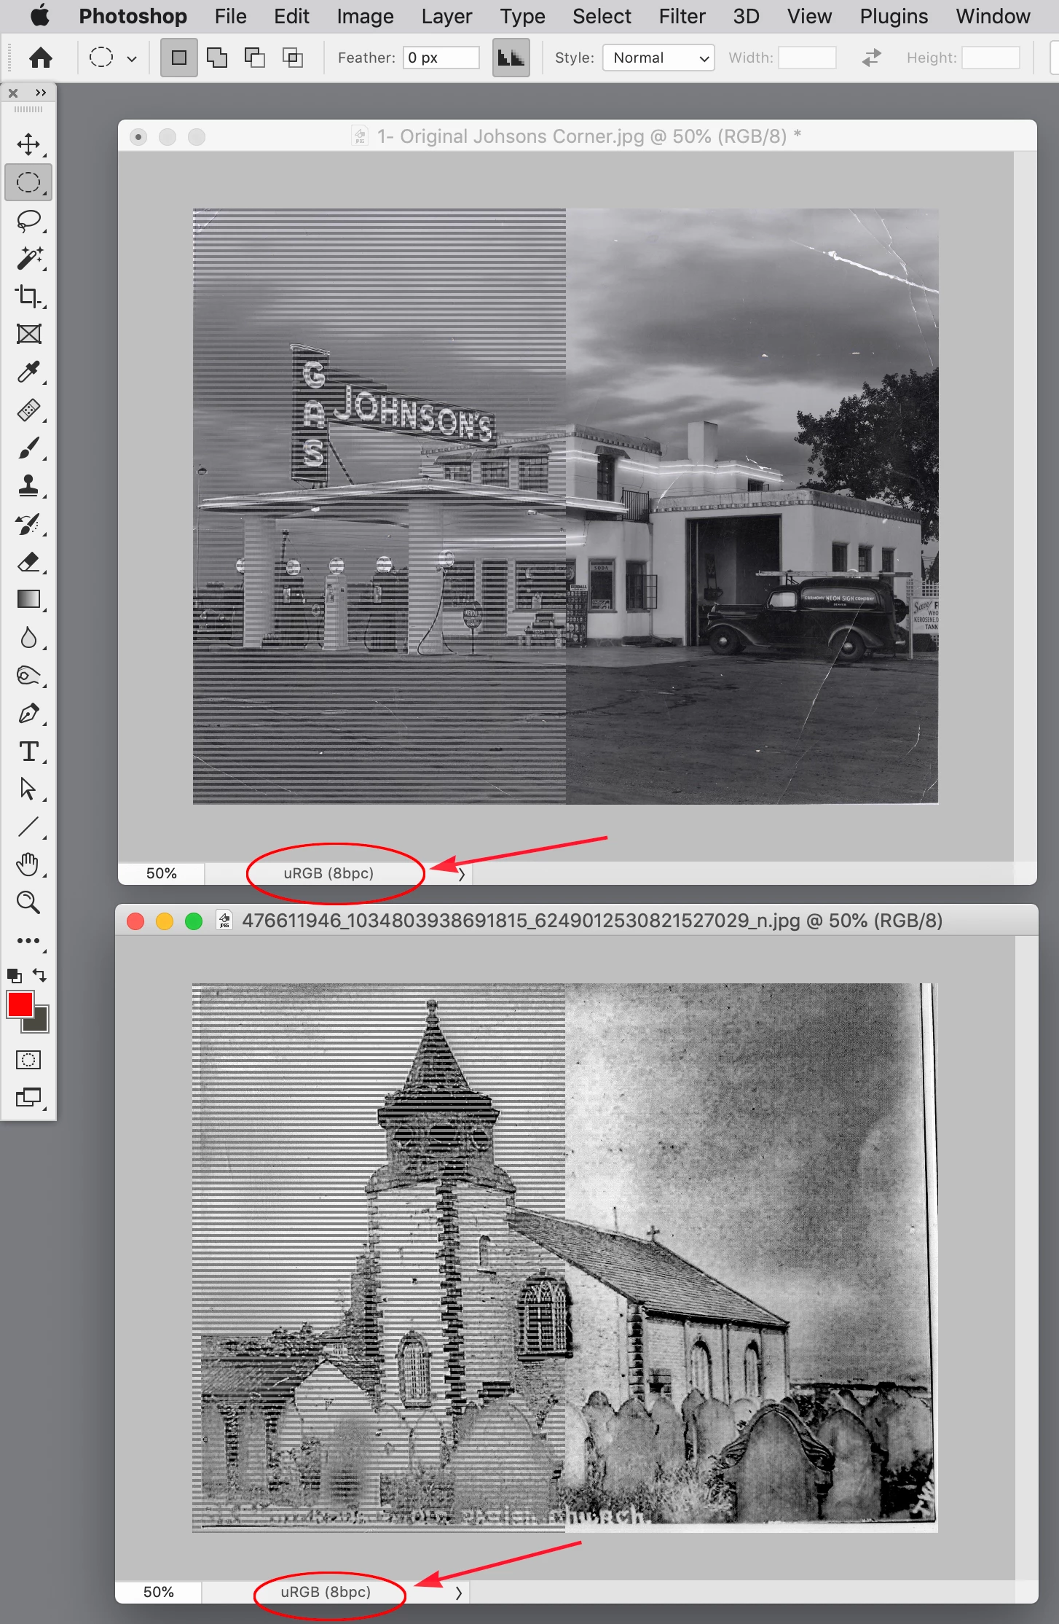Image resolution: width=1059 pixels, height=1624 pixels.
Task: Expand status info arrow in Johnsons Corner window
Action: (461, 874)
